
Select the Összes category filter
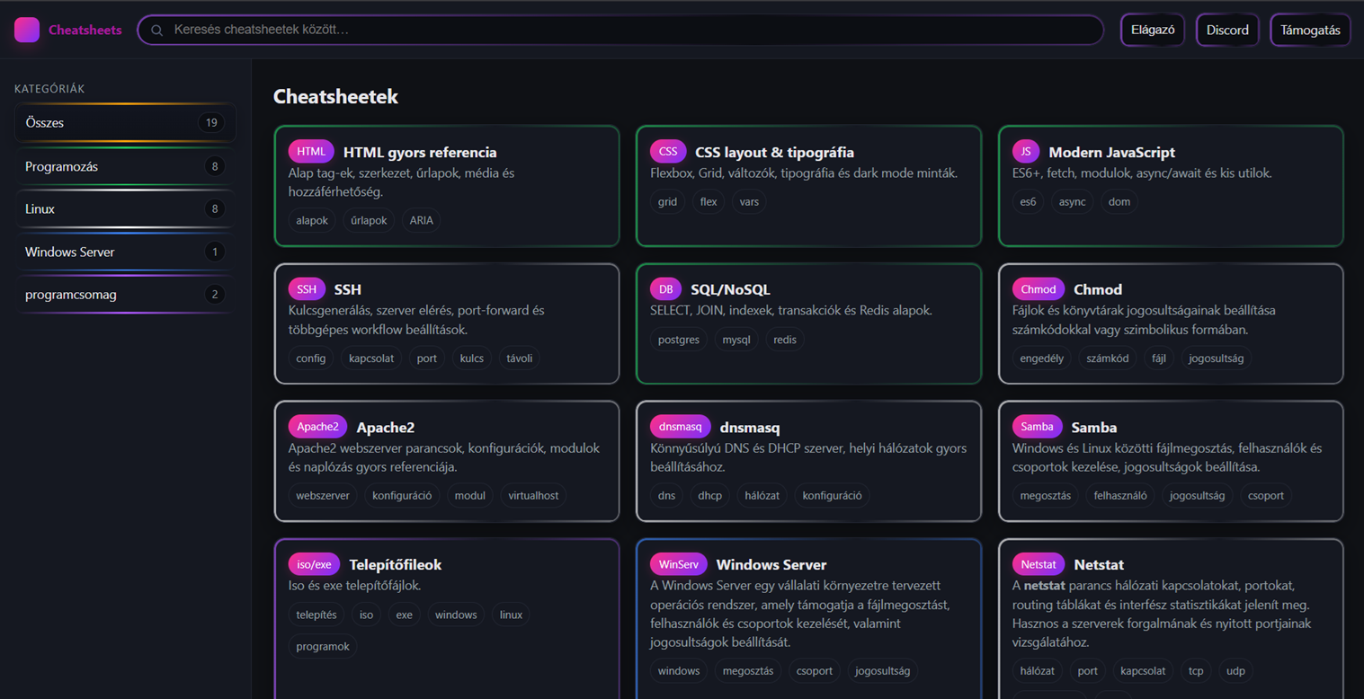(125, 123)
